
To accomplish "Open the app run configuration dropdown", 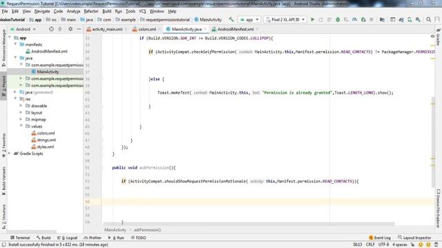I will pos(249,19).
